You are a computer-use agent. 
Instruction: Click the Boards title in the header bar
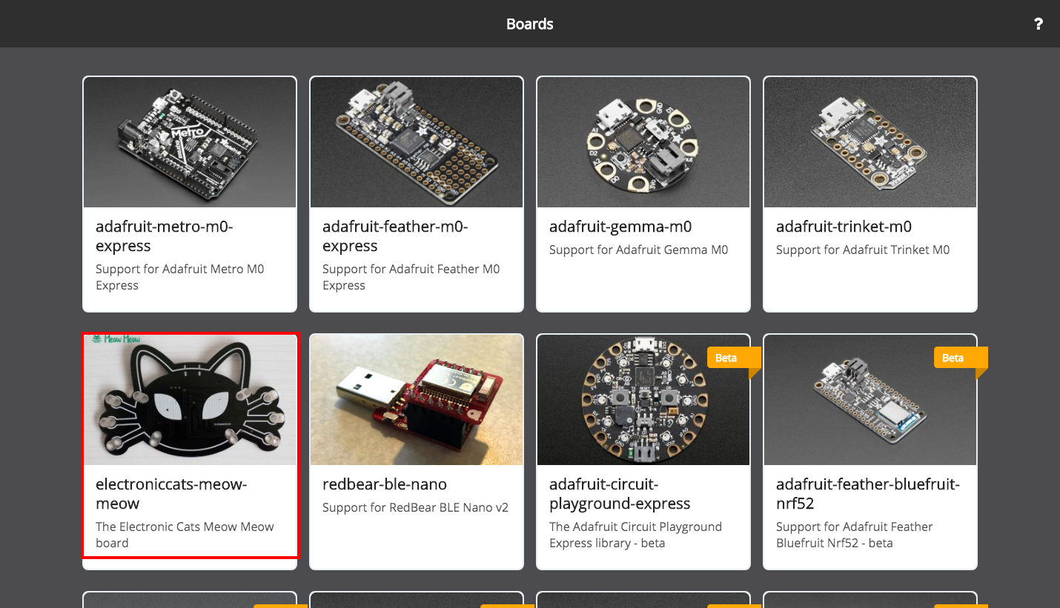[x=530, y=24]
